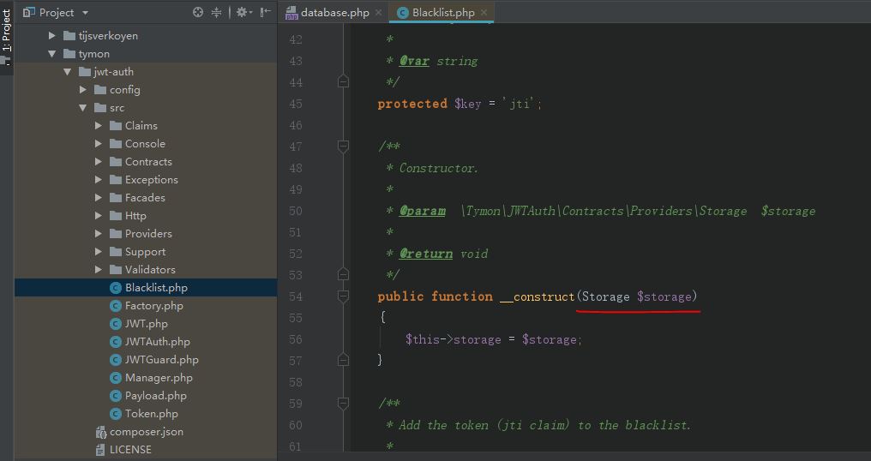Click the tijsverkoyen folder icon
The width and height of the screenshot is (871, 461).
pyautogui.click(x=69, y=35)
